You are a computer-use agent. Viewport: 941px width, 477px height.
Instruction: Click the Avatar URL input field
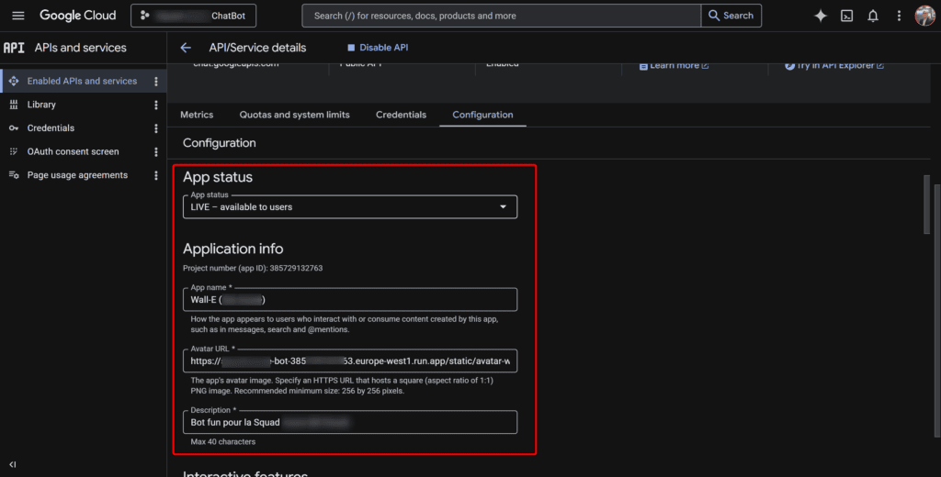350,361
